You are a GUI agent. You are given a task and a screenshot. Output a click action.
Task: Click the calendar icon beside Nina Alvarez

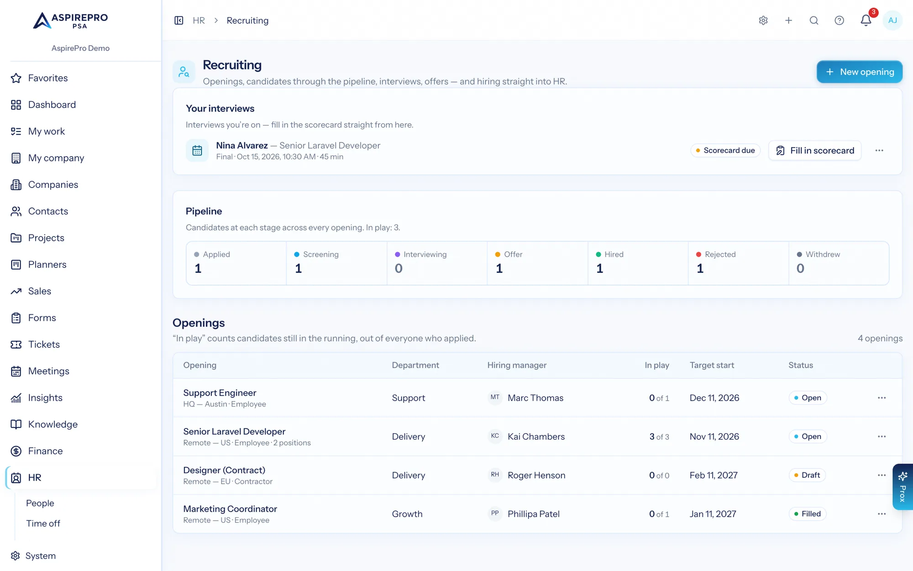pyautogui.click(x=197, y=150)
